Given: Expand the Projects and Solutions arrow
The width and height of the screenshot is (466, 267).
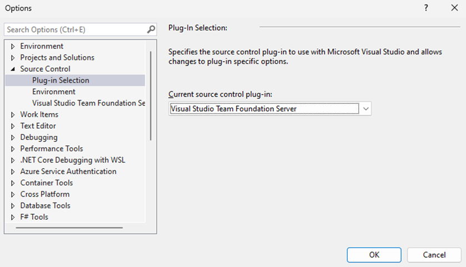Looking at the screenshot, I should coord(13,58).
